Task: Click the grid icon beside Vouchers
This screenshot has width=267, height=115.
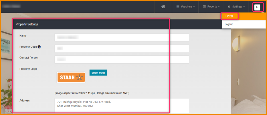Action: (x=178, y=7)
